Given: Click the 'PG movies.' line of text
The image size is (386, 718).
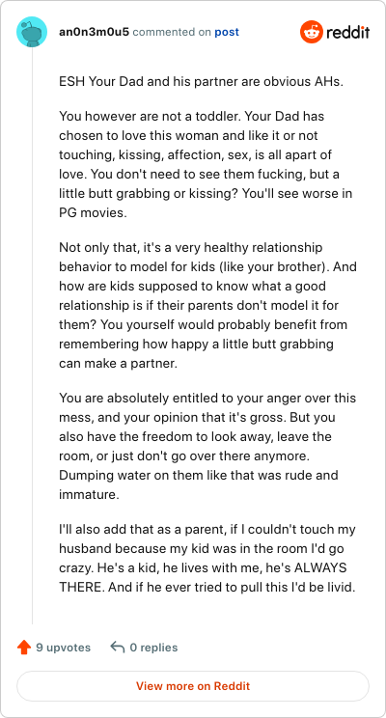Looking at the screenshot, I should click(92, 213).
